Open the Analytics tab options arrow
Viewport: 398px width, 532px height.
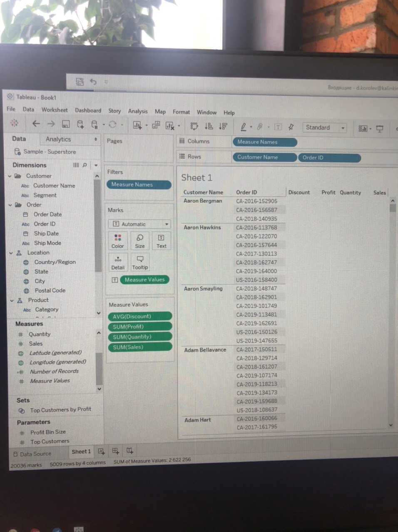coord(96,139)
